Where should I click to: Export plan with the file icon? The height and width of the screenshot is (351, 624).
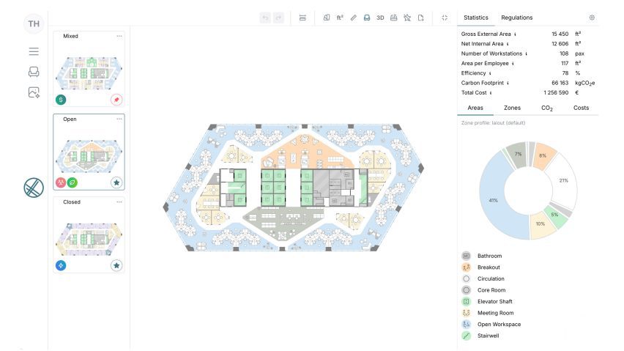point(420,18)
